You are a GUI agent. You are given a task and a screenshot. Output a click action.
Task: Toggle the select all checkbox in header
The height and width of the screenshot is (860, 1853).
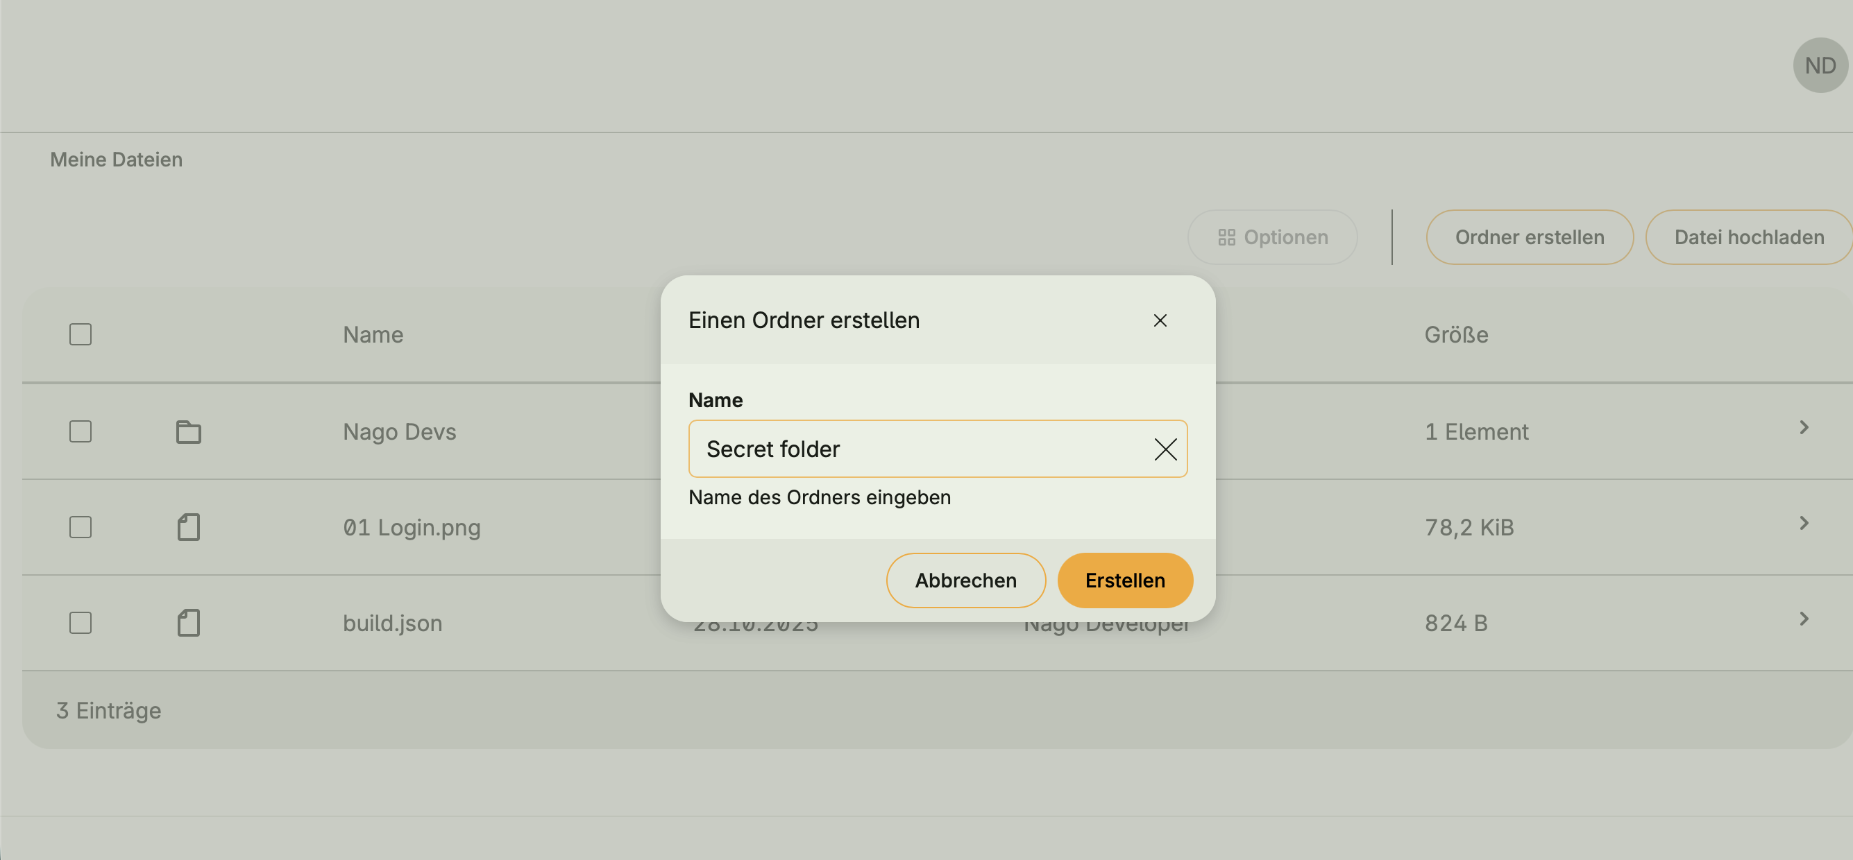pos(81,334)
